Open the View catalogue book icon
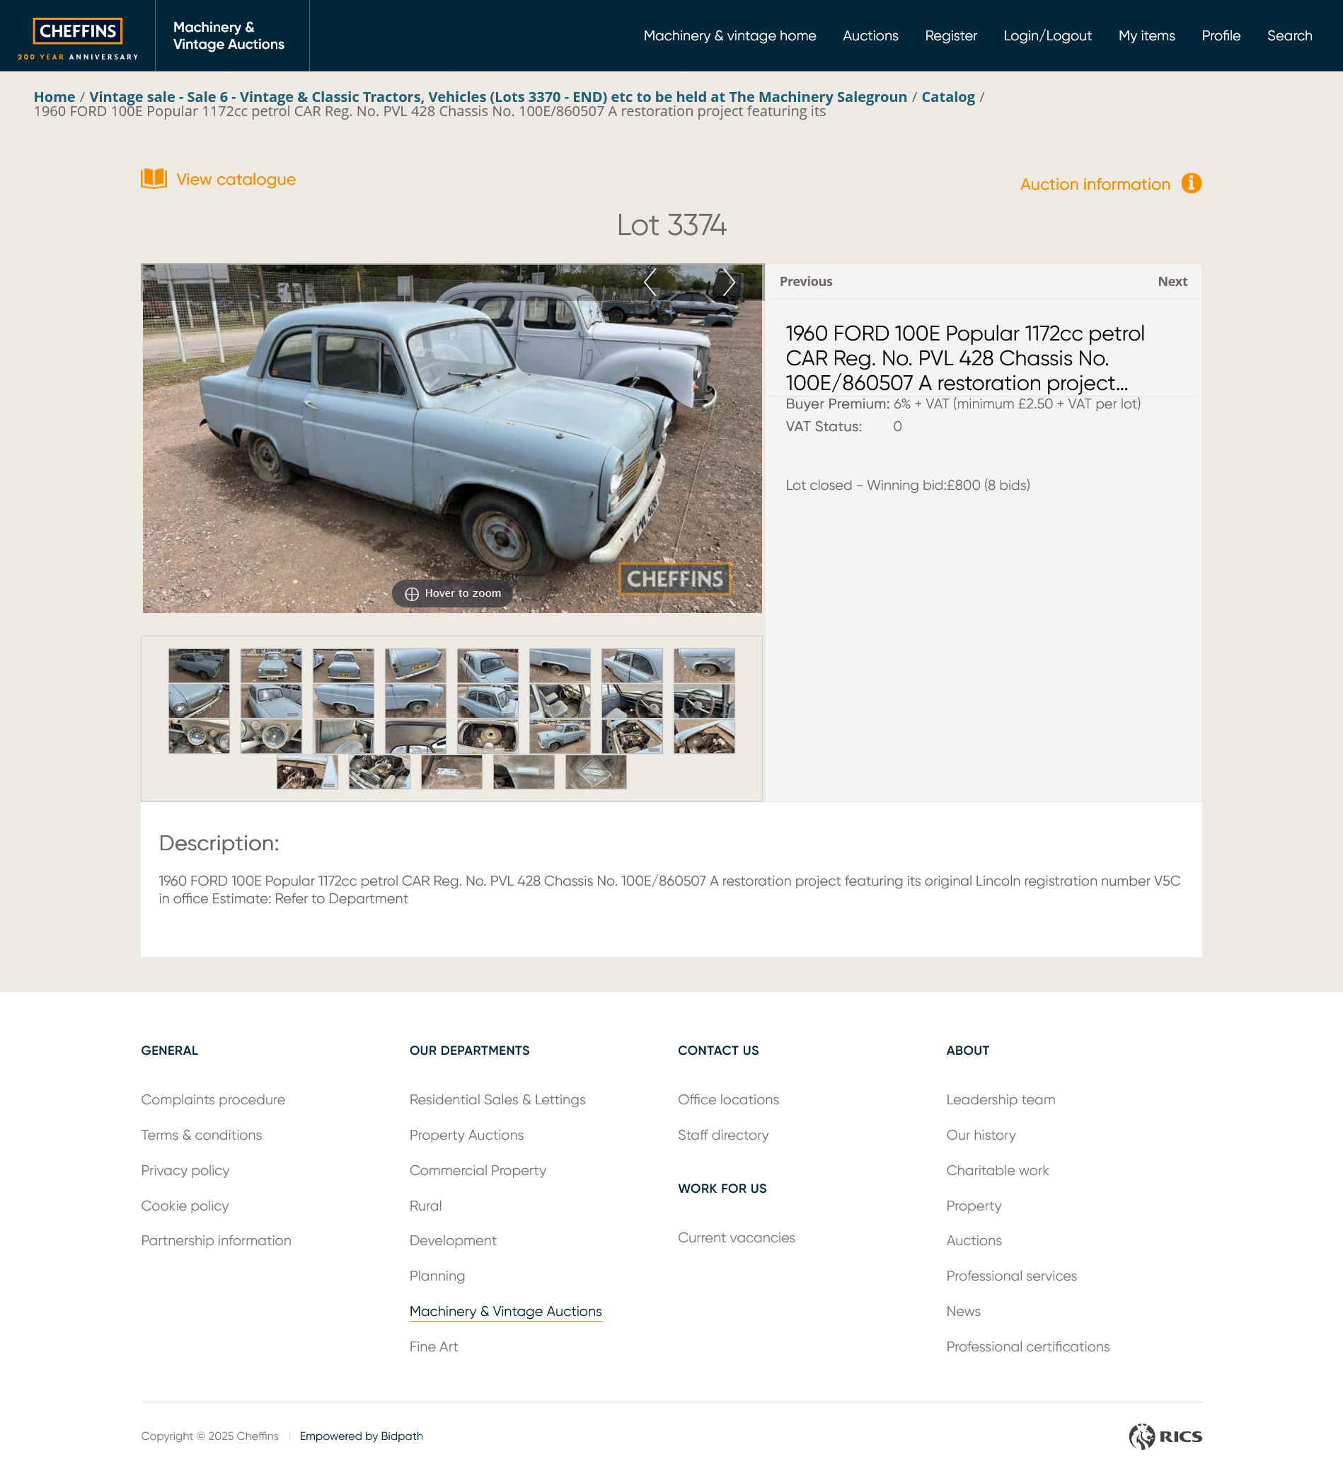This screenshot has width=1343, height=1476. 154,178
